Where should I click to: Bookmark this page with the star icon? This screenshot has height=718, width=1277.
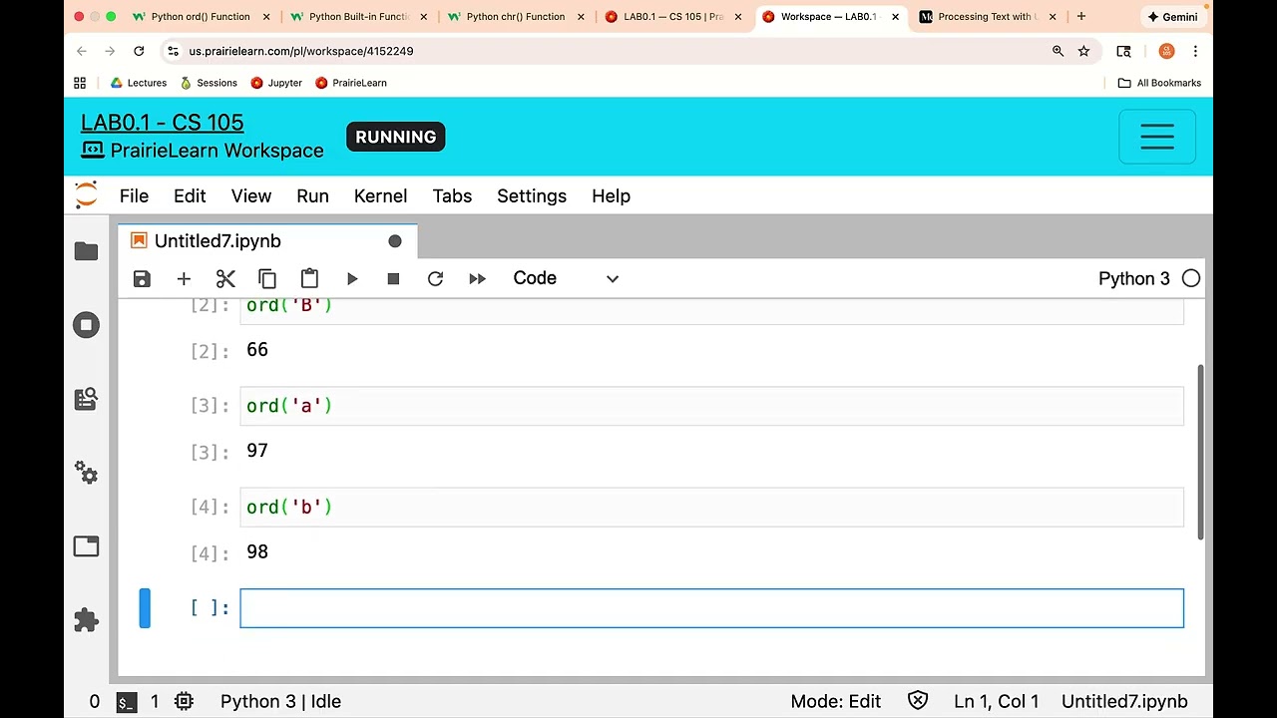point(1083,51)
